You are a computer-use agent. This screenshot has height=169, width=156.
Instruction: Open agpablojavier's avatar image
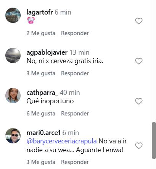(13, 55)
